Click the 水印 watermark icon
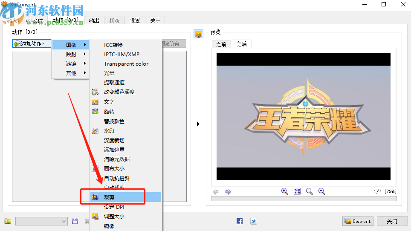The image size is (411, 231). pos(95,131)
